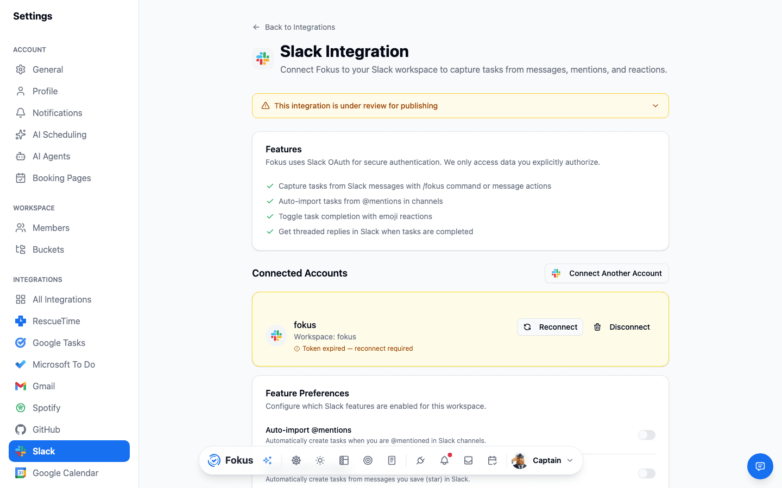Click the calendar check icon in dock

(492, 460)
